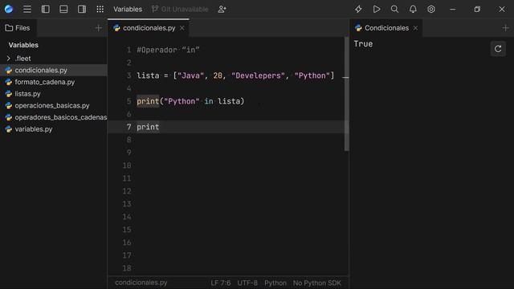This screenshot has height=289, width=514.
Task: Close the condicionales.py editor tab
Action: (182, 28)
